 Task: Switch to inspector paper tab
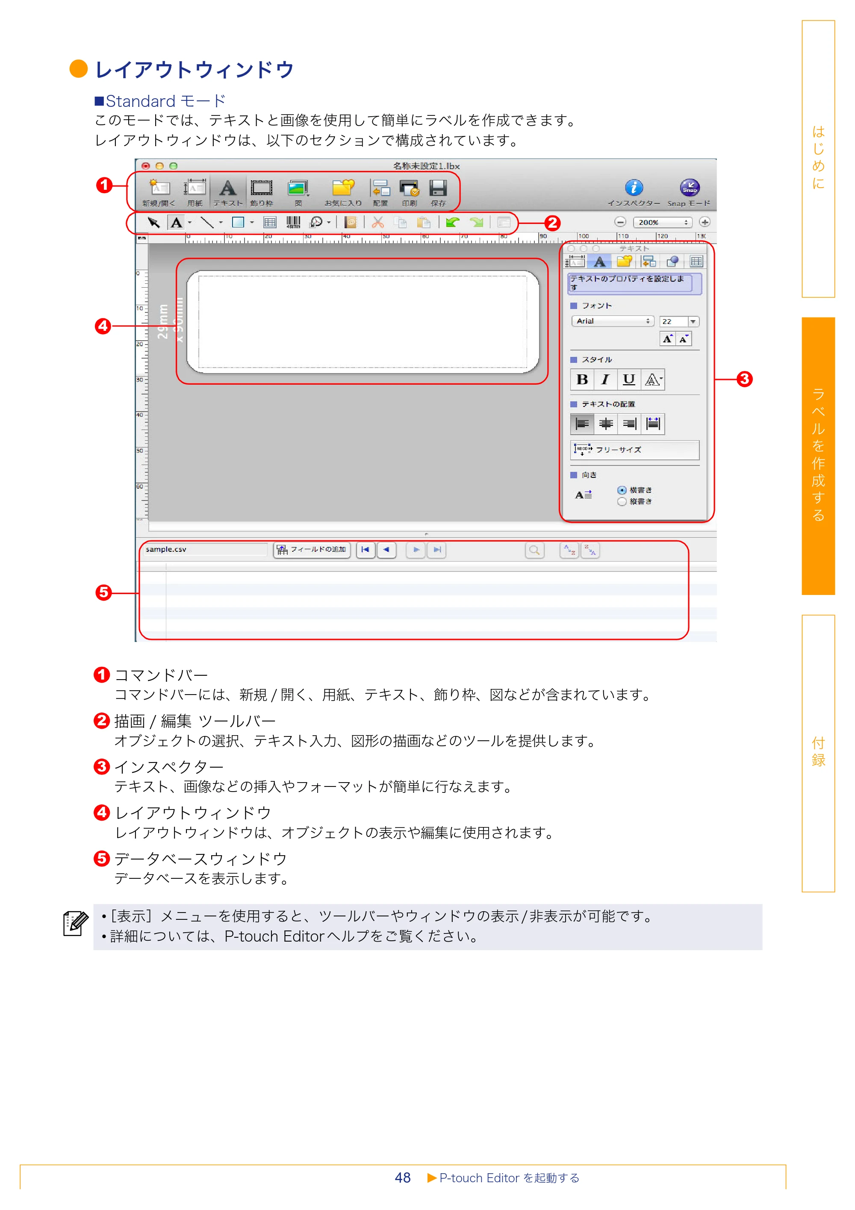[575, 262]
